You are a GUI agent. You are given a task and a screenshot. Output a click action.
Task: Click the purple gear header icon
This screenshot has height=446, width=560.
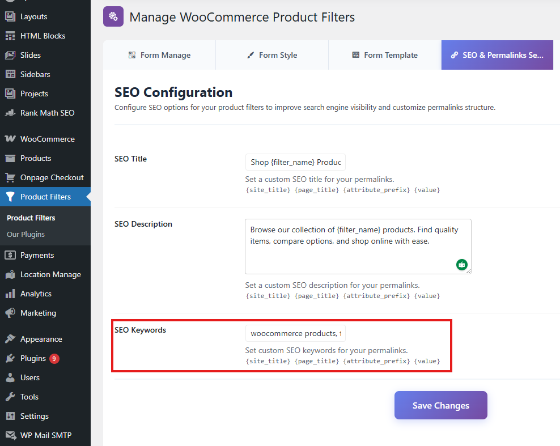(113, 16)
